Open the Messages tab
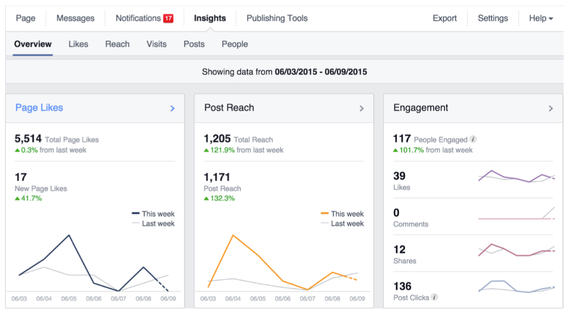 (75, 18)
